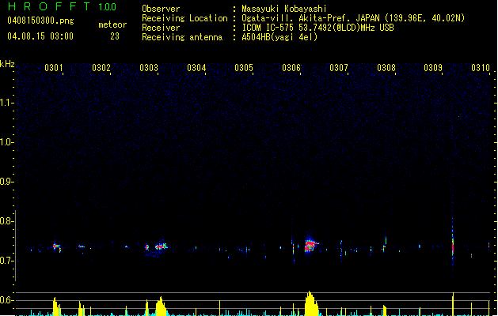Screen dimensions: 498x316
Task: Click the Receiving Location label
Action: click(x=184, y=18)
